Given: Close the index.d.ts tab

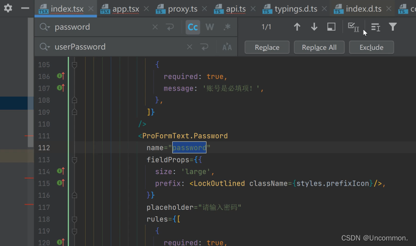Looking at the screenshot, I should tap(389, 9).
